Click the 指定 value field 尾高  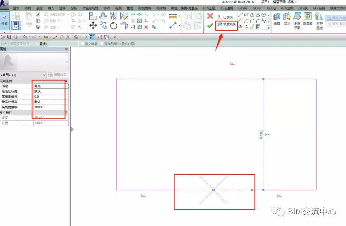(51, 86)
